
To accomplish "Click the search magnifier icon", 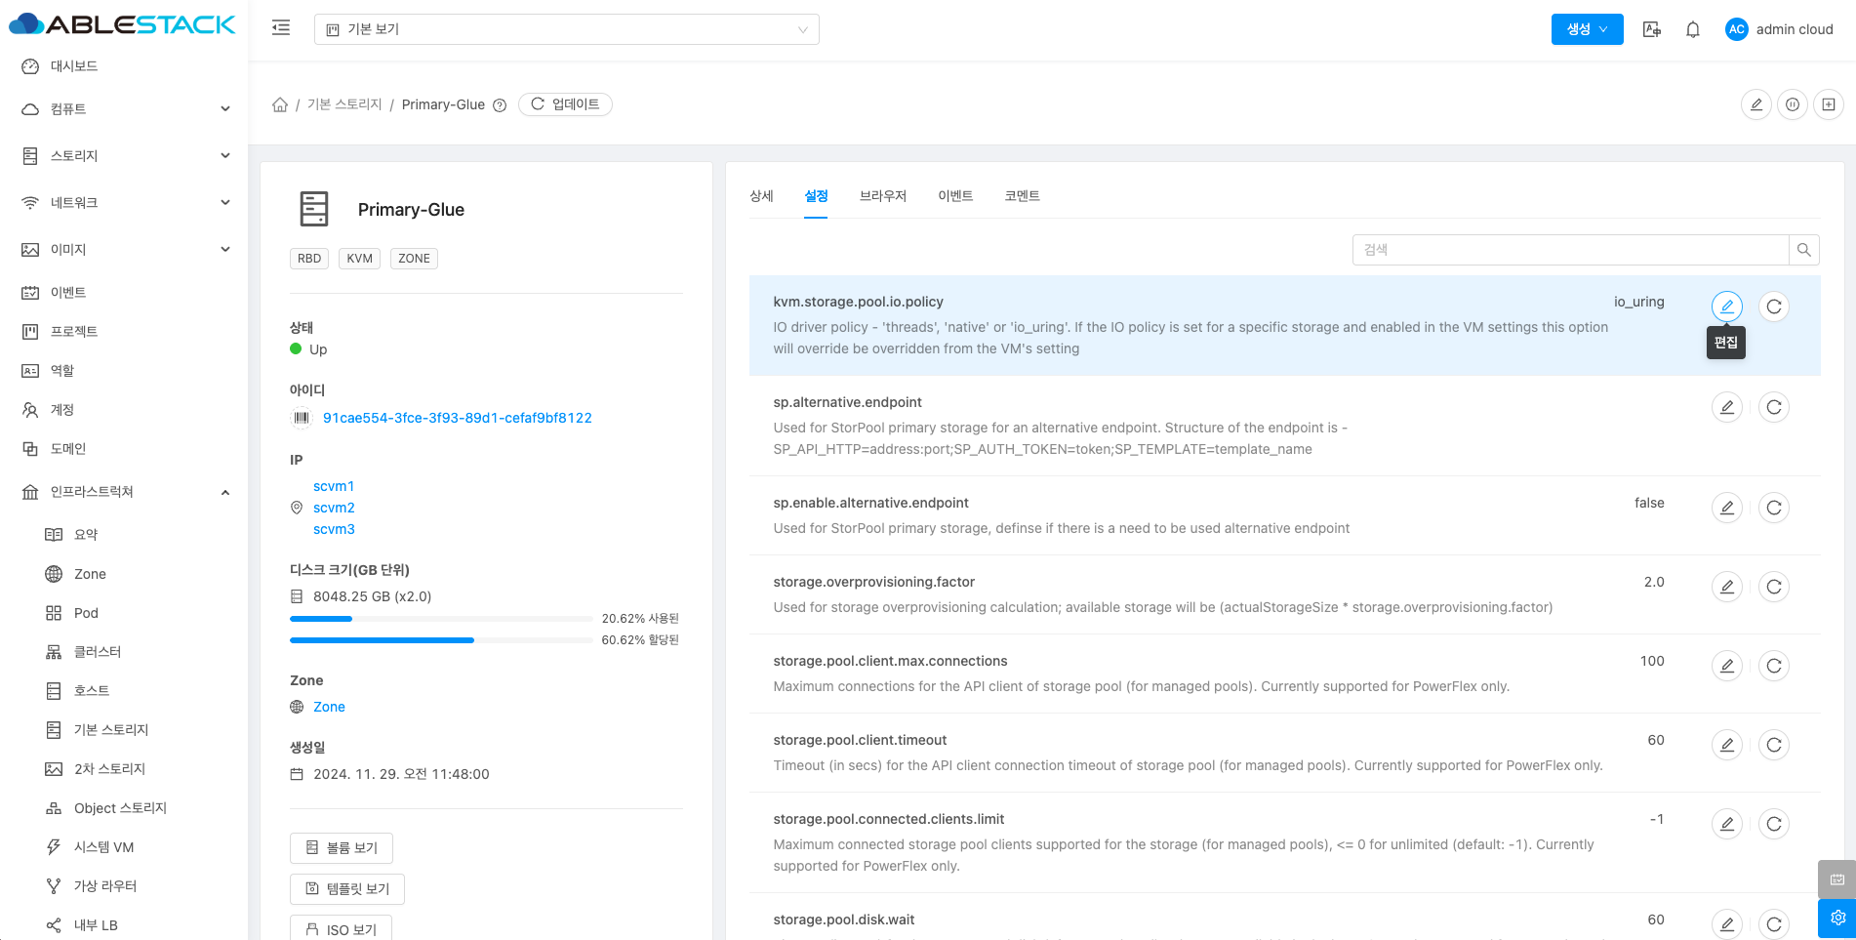I will [x=1803, y=250].
